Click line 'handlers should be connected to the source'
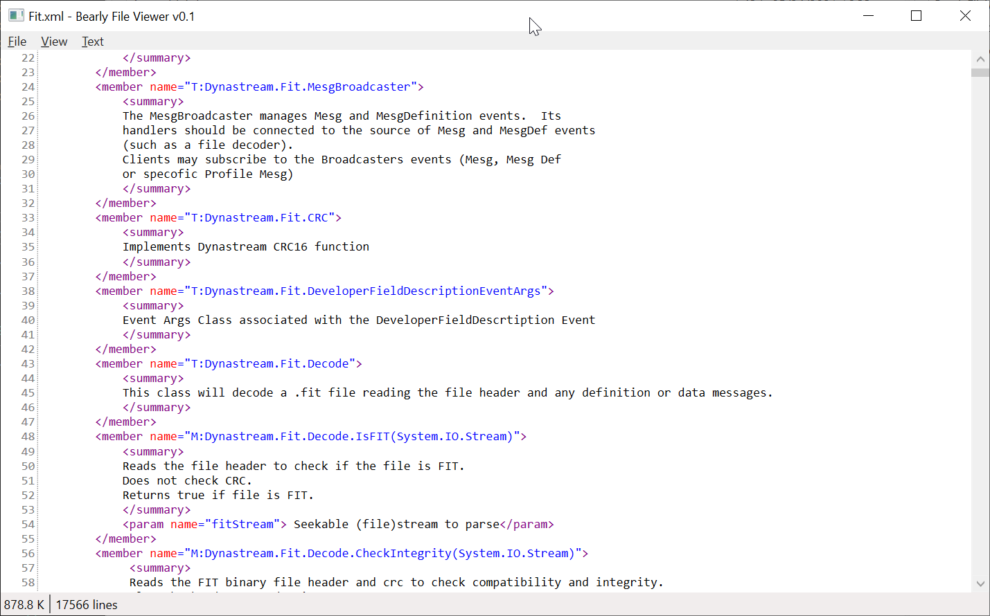This screenshot has height=616, width=990. click(x=359, y=130)
